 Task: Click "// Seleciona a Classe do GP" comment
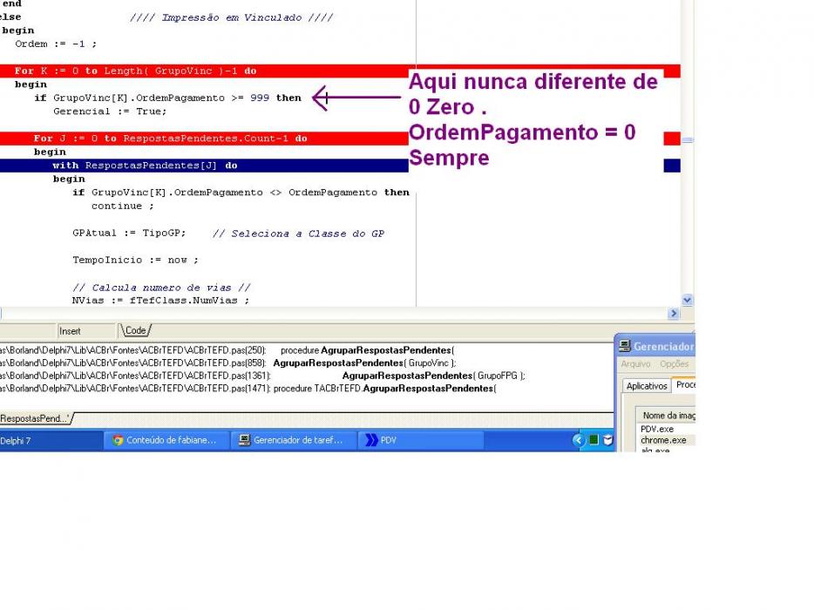(x=299, y=234)
